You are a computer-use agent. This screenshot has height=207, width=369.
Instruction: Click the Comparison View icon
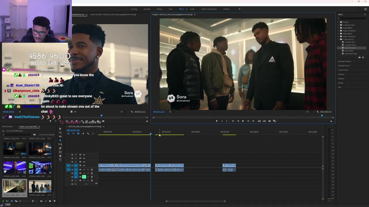[x=274, y=121]
